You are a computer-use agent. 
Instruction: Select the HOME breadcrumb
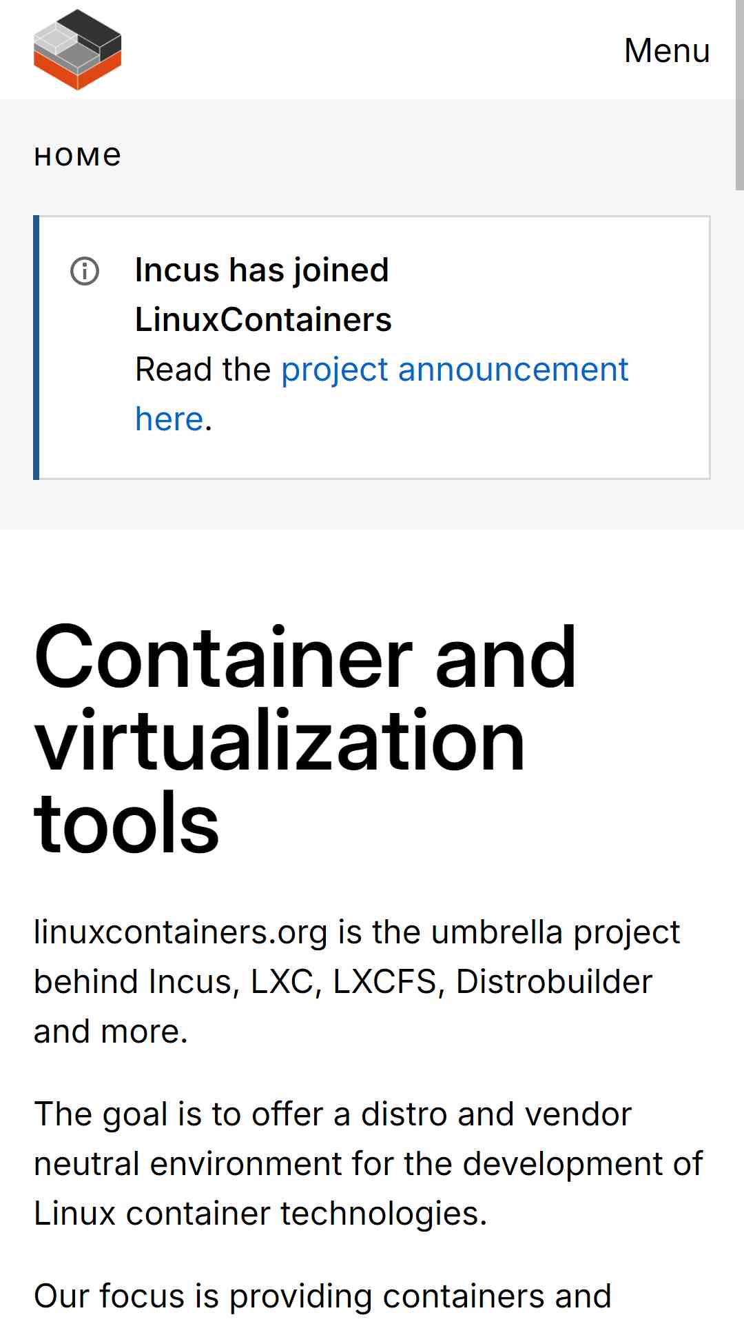pyautogui.click(x=78, y=157)
